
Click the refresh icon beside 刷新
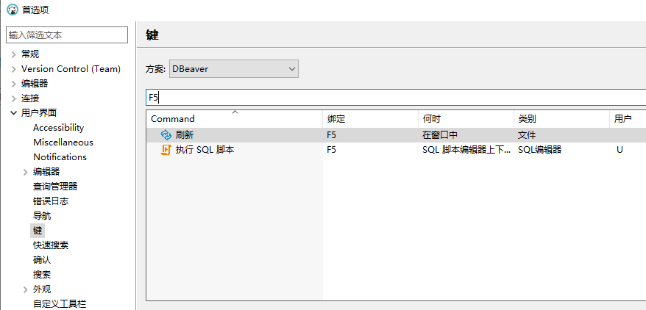166,134
